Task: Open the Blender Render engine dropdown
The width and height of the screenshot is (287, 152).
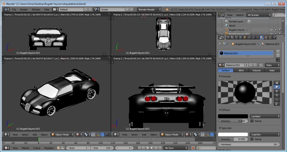Action: [x=149, y=9]
